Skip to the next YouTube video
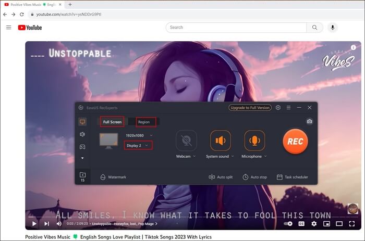This screenshot has width=365, height=241. pyautogui.click(x=46, y=224)
